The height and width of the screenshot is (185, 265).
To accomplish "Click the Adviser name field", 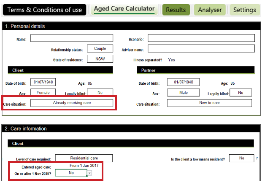I will coord(201,48).
